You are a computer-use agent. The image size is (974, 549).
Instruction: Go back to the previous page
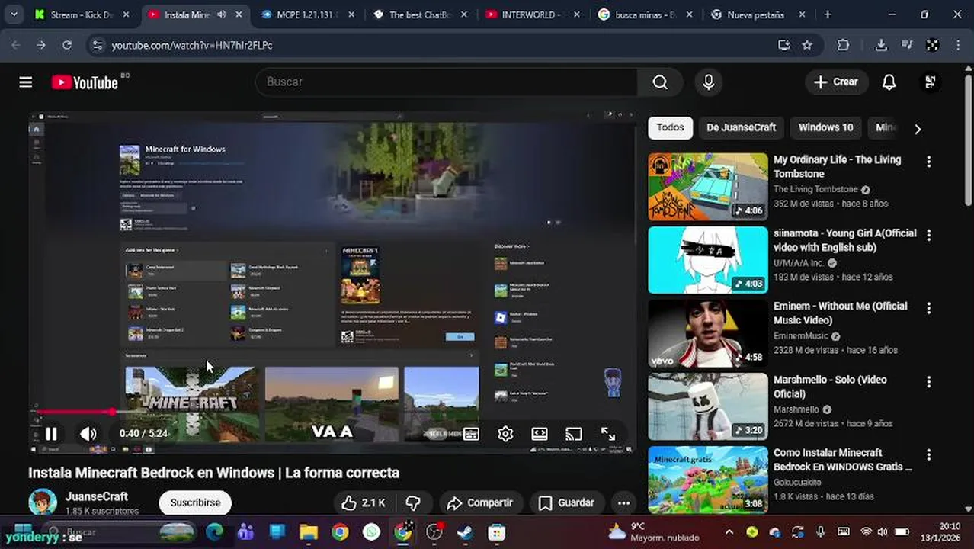click(15, 45)
